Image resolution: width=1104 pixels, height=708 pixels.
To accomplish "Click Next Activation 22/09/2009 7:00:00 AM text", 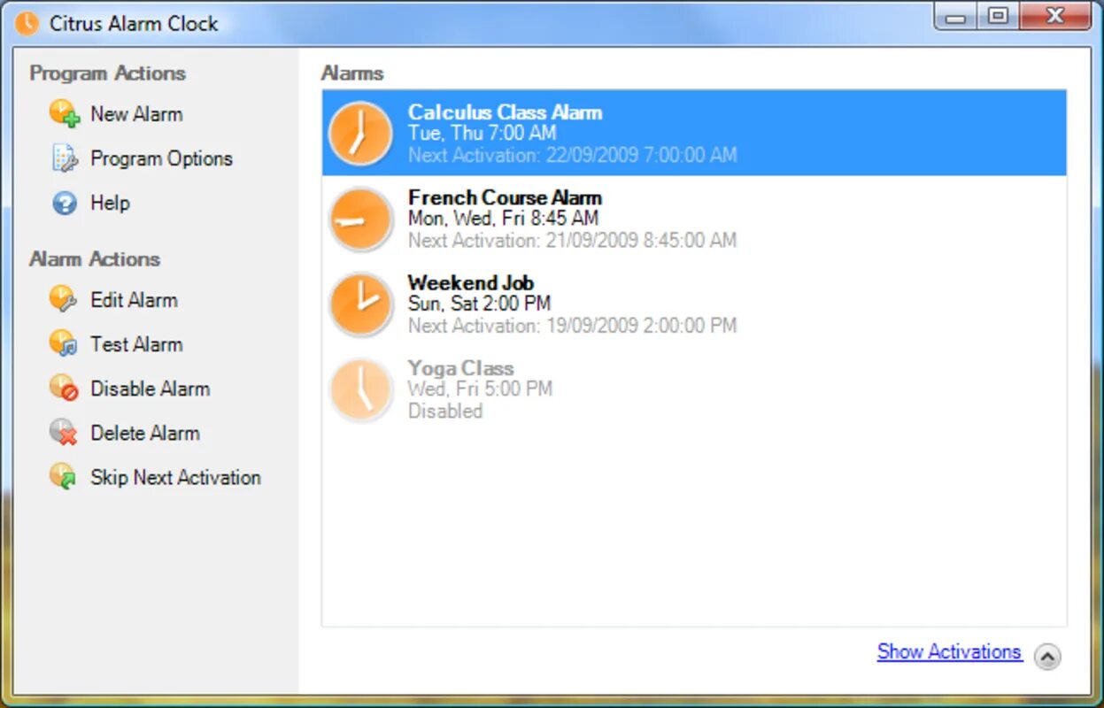I will 572,155.
